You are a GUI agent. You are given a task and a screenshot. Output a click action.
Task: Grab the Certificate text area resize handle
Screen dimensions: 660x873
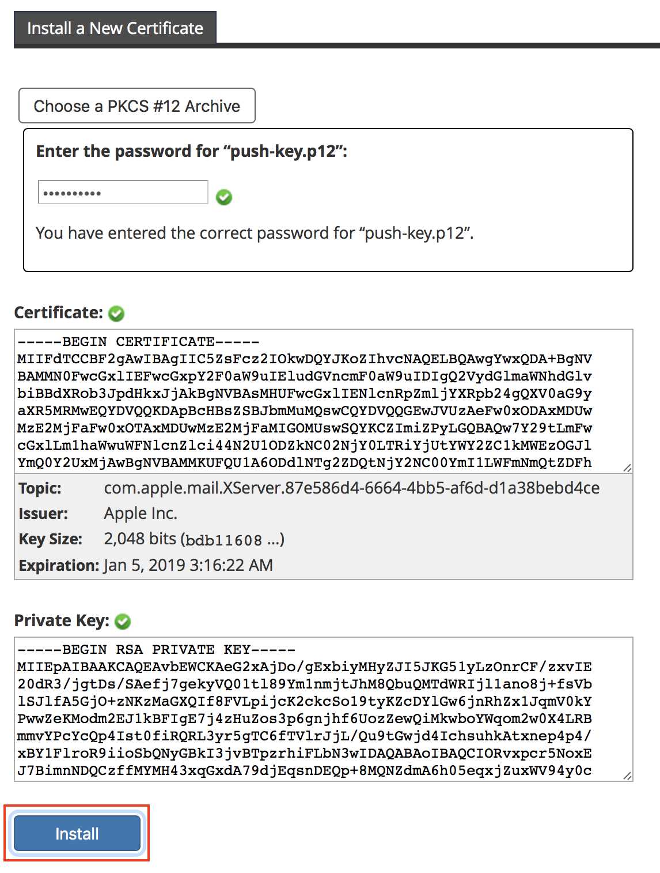628,468
